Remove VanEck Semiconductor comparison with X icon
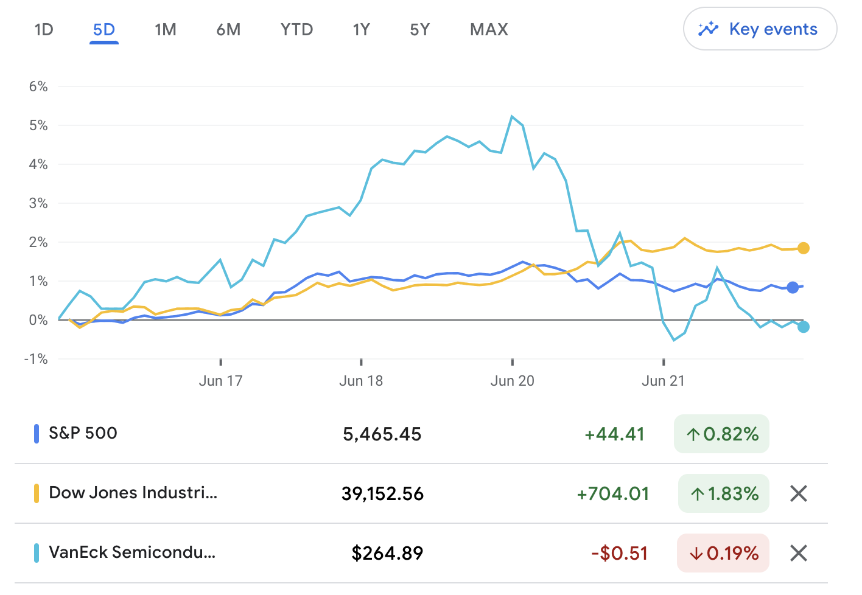 coord(798,553)
